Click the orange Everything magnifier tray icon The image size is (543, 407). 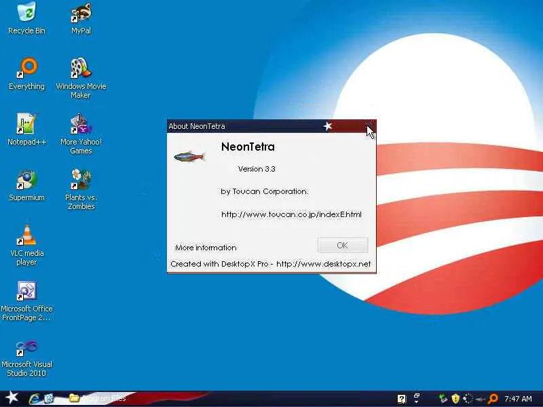coord(493,399)
